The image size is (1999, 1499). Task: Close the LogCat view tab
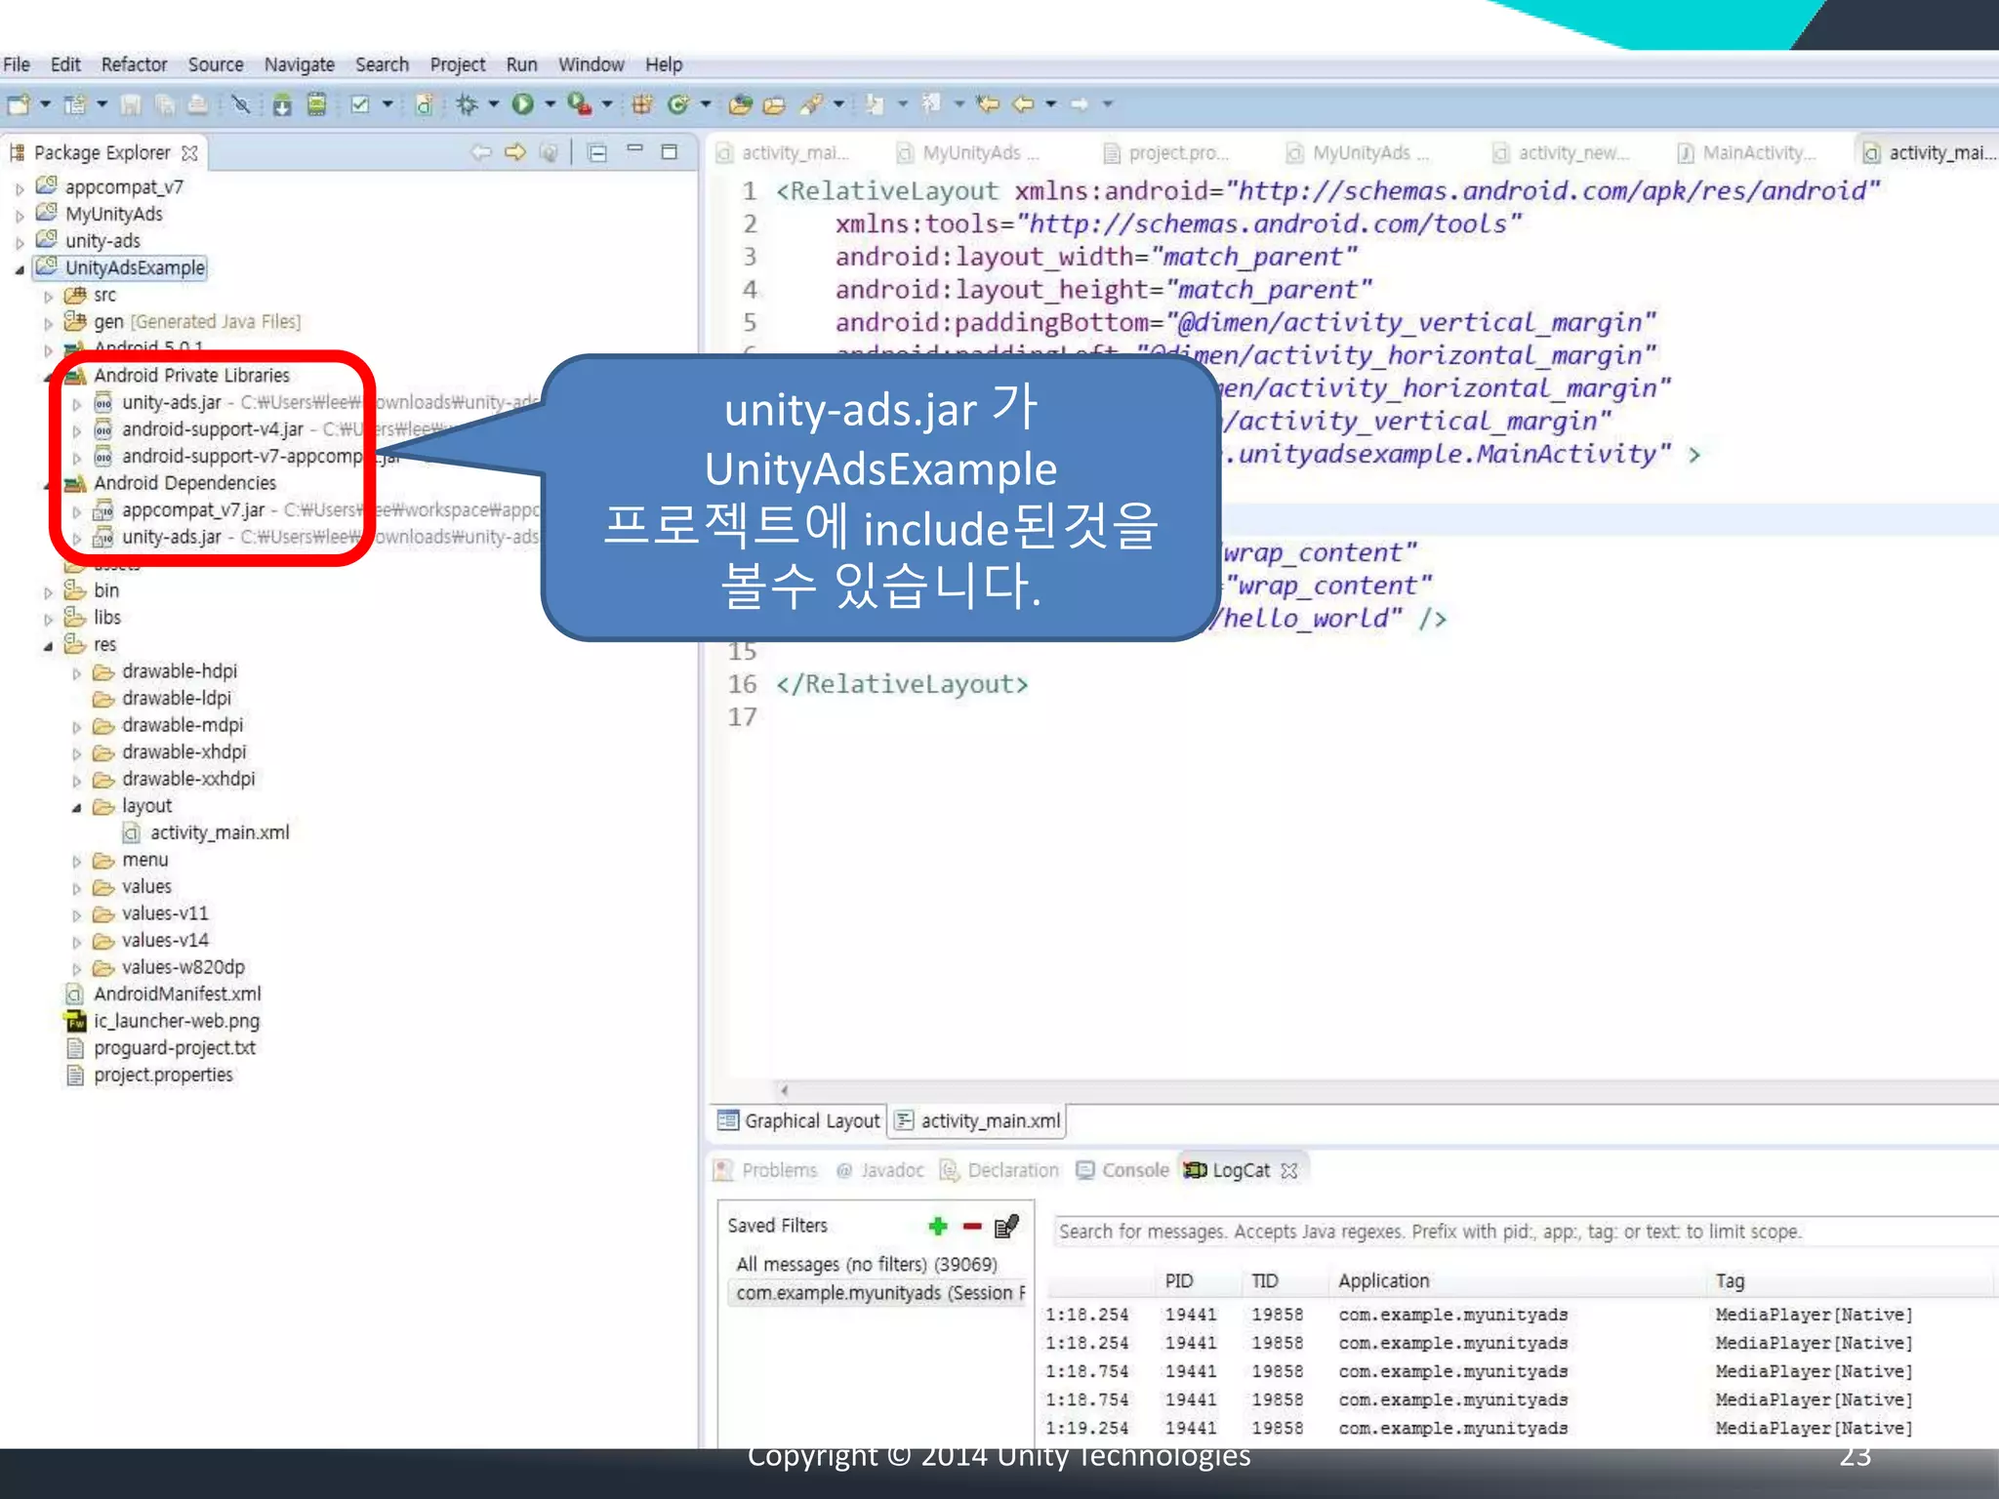point(1288,1170)
